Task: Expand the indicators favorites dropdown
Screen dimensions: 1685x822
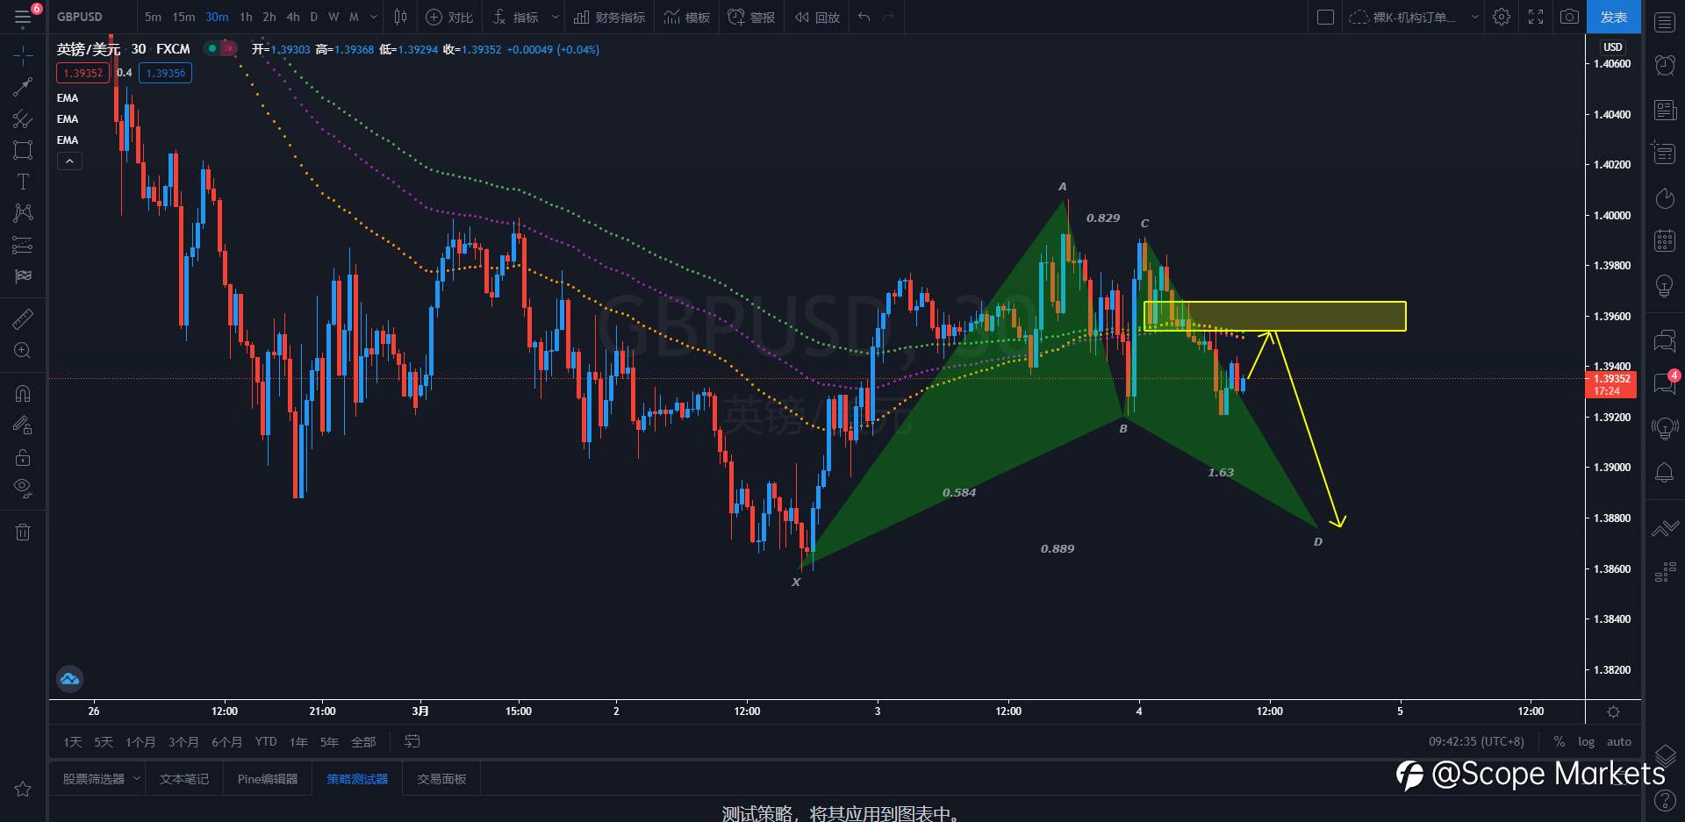Action: [556, 17]
